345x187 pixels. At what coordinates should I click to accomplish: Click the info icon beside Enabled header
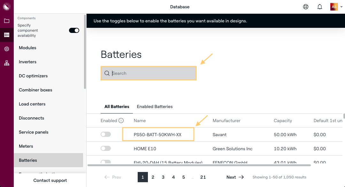(121, 121)
